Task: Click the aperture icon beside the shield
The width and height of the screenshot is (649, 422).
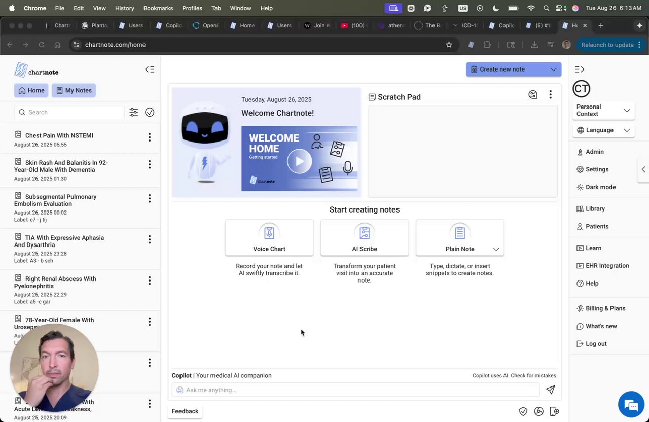Action: click(x=539, y=411)
